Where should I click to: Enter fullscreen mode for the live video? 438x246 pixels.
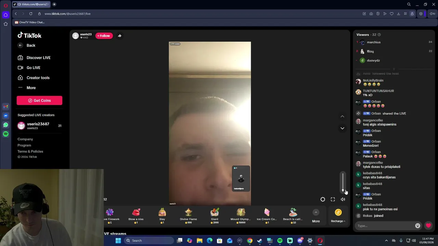pos(333,199)
